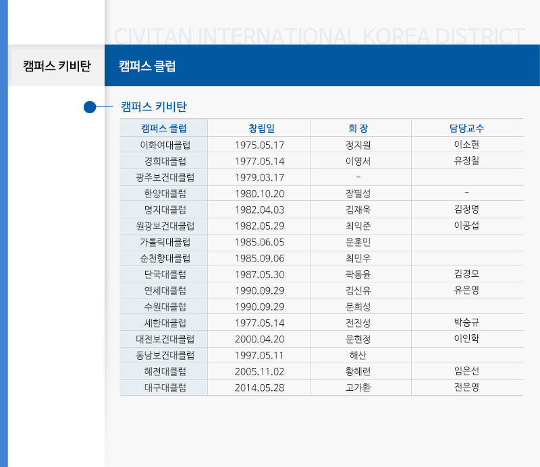Select the president name 김신유
540x467 pixels.
[358, 290]
